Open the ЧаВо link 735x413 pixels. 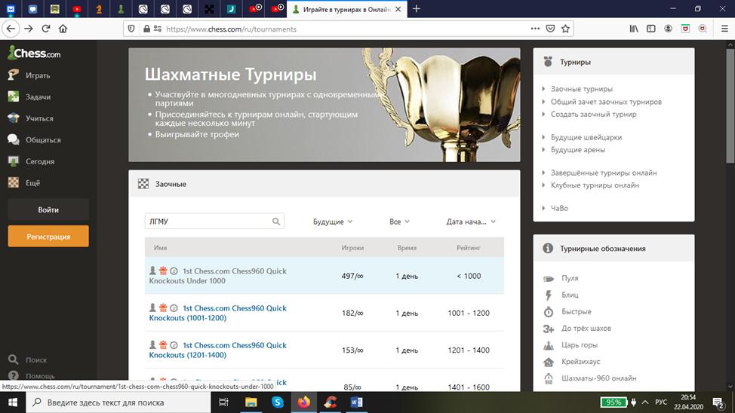point(559,208)
